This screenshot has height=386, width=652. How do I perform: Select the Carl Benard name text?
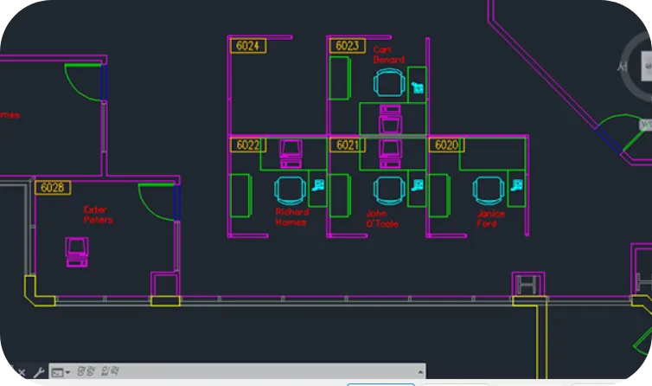point(389,55)
